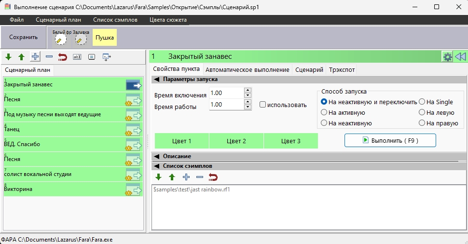This screenshot has height=244, width=468.
Task: Click the Сохранить button
Action: point(24,37)
